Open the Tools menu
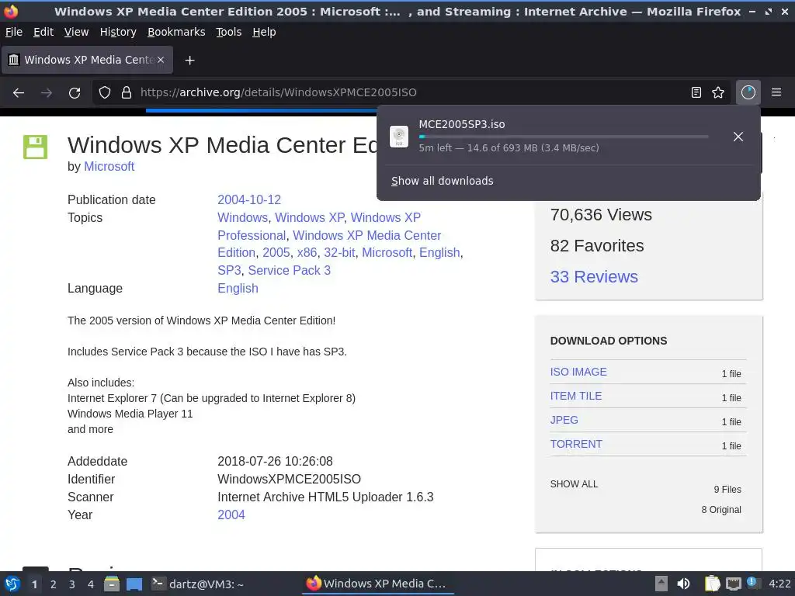Screen dimensions: 795x596 pyautogui.click(x=229, y=32)
